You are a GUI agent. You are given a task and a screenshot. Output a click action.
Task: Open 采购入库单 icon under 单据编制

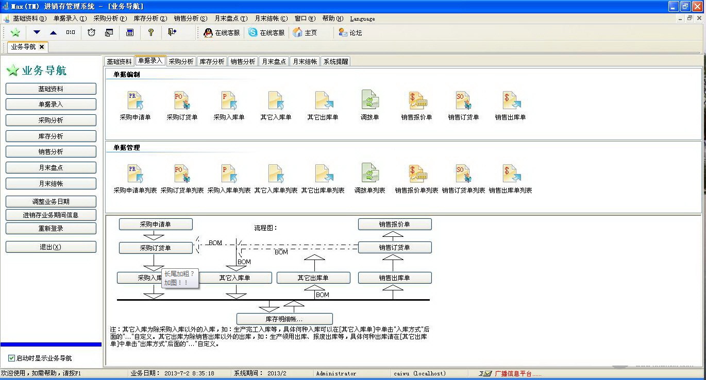pos(229,100)
